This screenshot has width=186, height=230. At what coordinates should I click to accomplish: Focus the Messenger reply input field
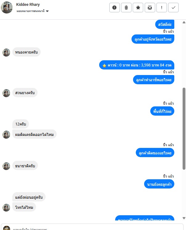tap(92, 227)
